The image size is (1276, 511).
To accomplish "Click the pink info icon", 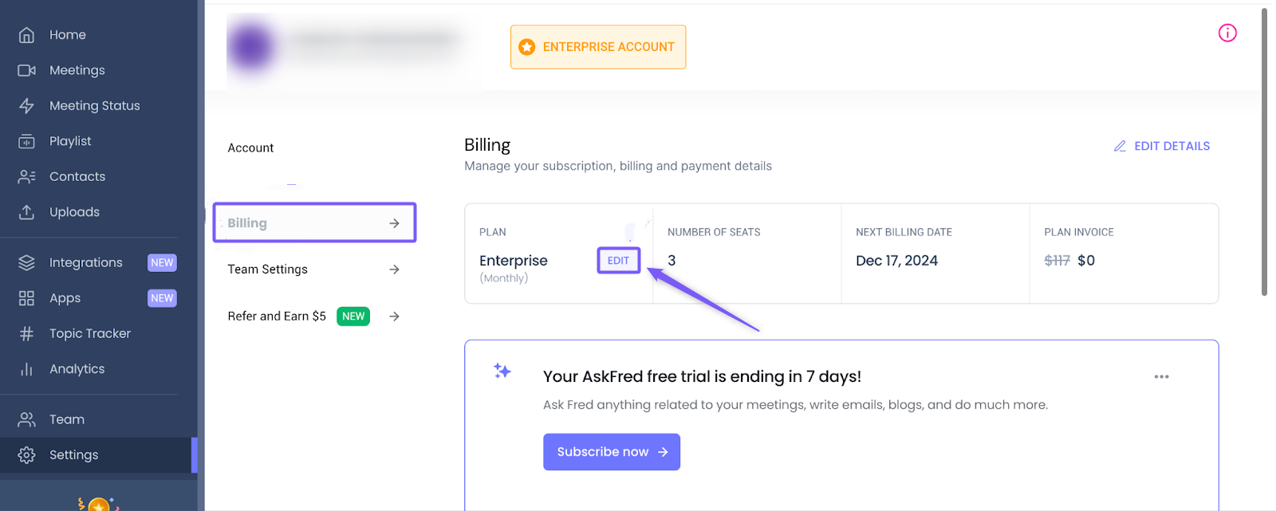I will 1227,33.
